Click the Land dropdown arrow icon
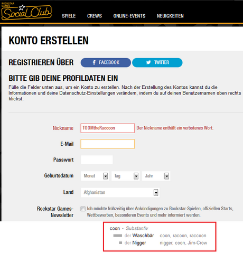 156,192
